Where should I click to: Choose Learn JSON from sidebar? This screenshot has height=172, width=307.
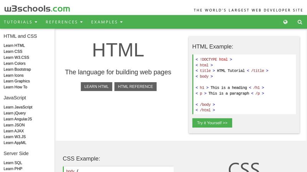point(15,125)
